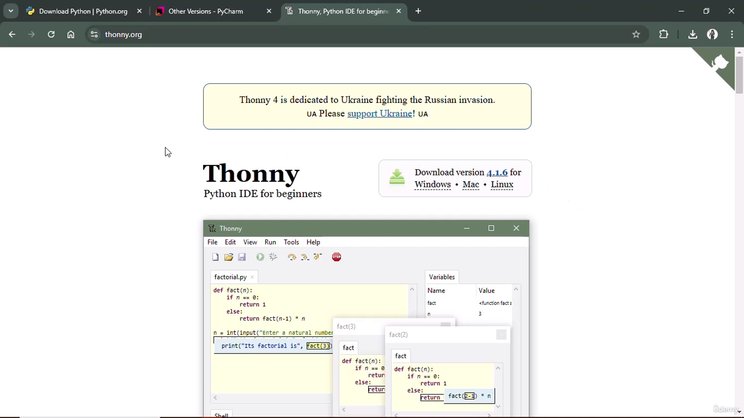Open File menu in Thonny screenshot
This screenshot has height=418, width=744.
(x=212, y=242)
